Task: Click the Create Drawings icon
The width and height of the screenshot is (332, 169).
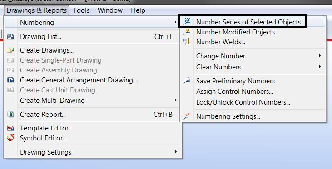Action: (10, 50)
